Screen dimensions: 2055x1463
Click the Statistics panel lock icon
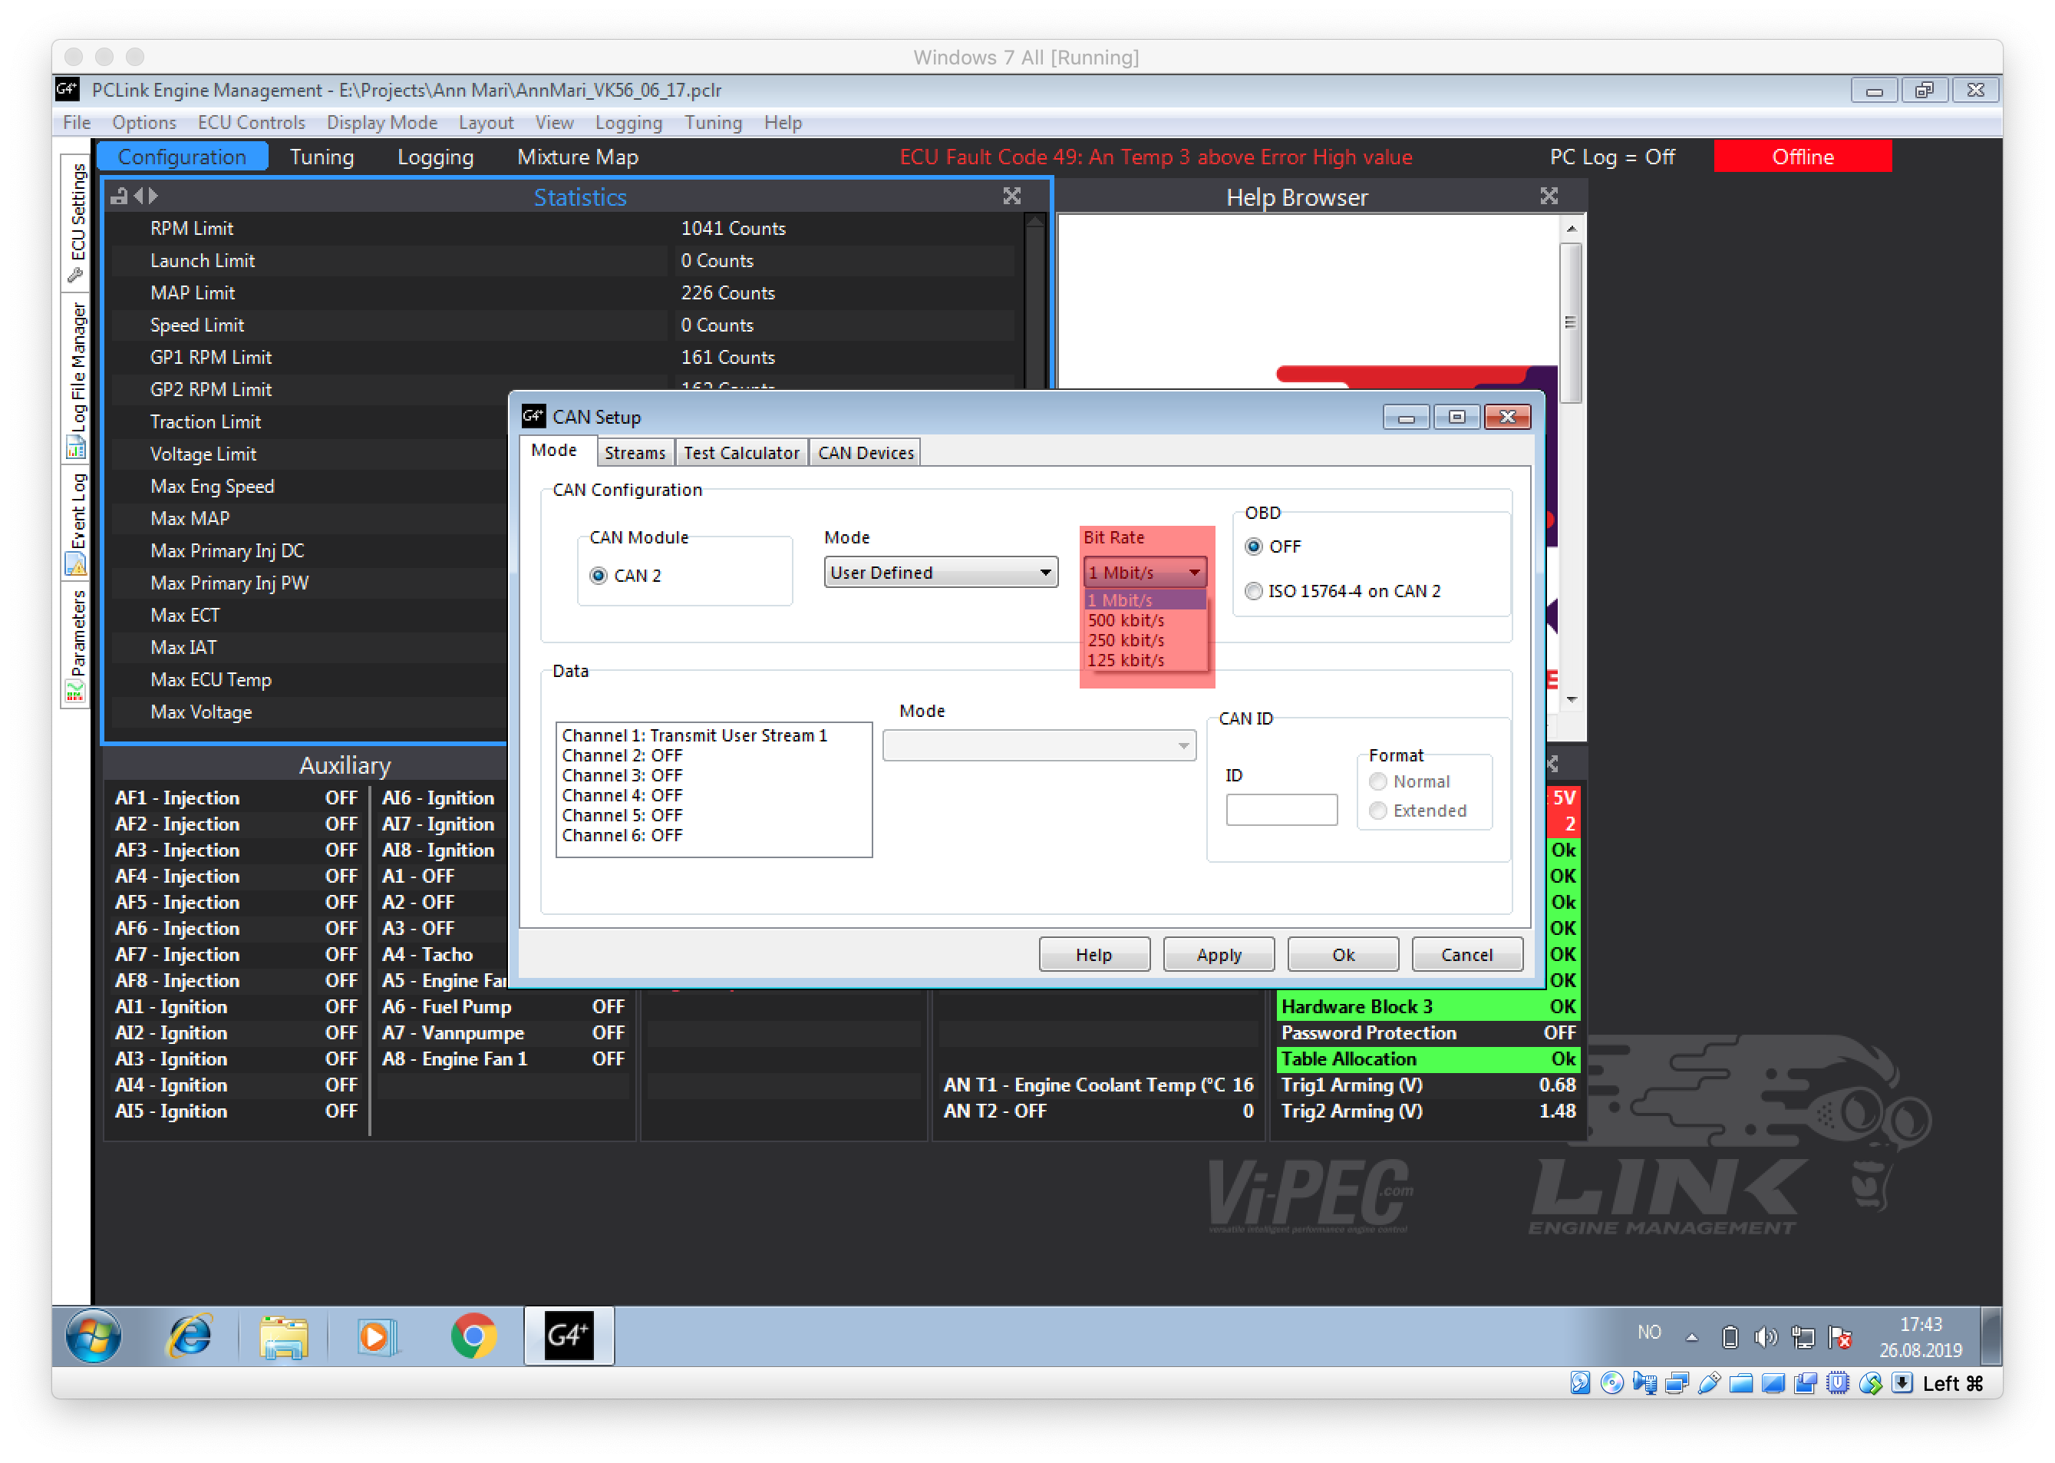[119, 196]
